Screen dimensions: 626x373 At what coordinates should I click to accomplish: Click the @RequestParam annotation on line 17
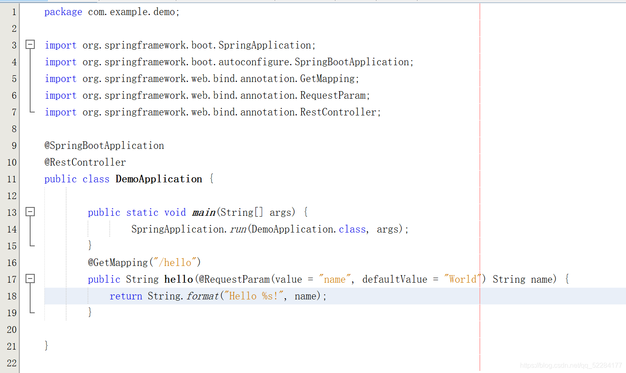[x=234, y=279]
